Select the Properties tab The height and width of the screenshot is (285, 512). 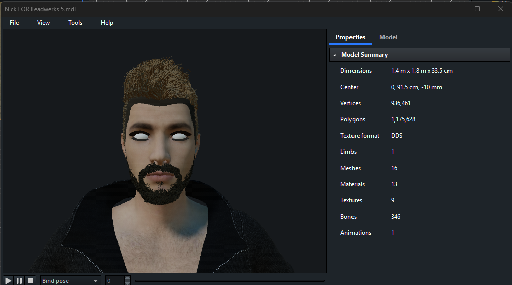pos(350,37)
